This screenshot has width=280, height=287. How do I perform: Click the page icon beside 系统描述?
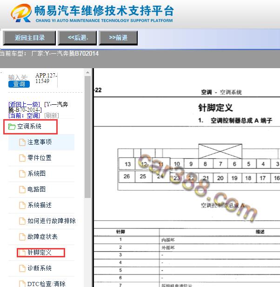click(22, 205)
